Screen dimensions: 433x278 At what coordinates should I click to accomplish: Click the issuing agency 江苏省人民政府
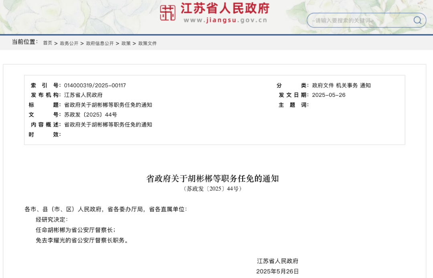[84, 95]
